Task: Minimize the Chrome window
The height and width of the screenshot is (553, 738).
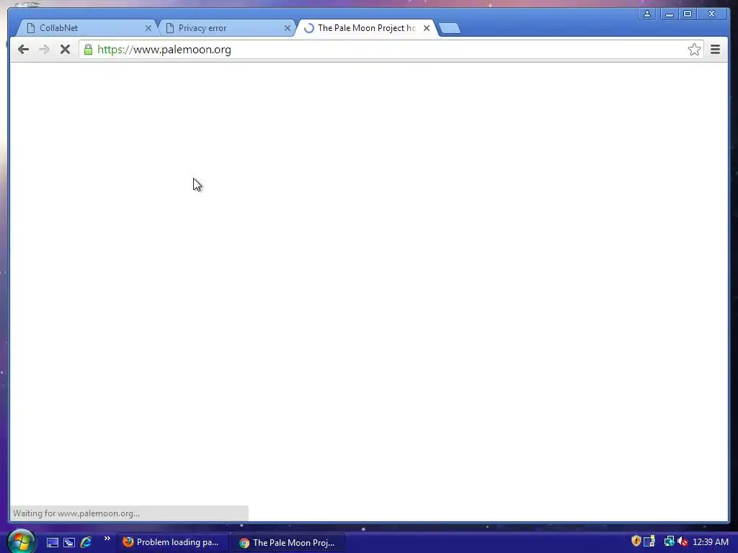Action: tap(669, 14)
